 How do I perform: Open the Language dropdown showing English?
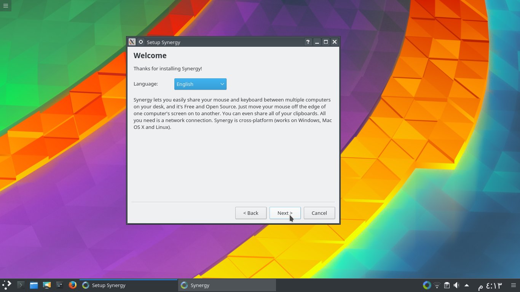pos(200,84)
